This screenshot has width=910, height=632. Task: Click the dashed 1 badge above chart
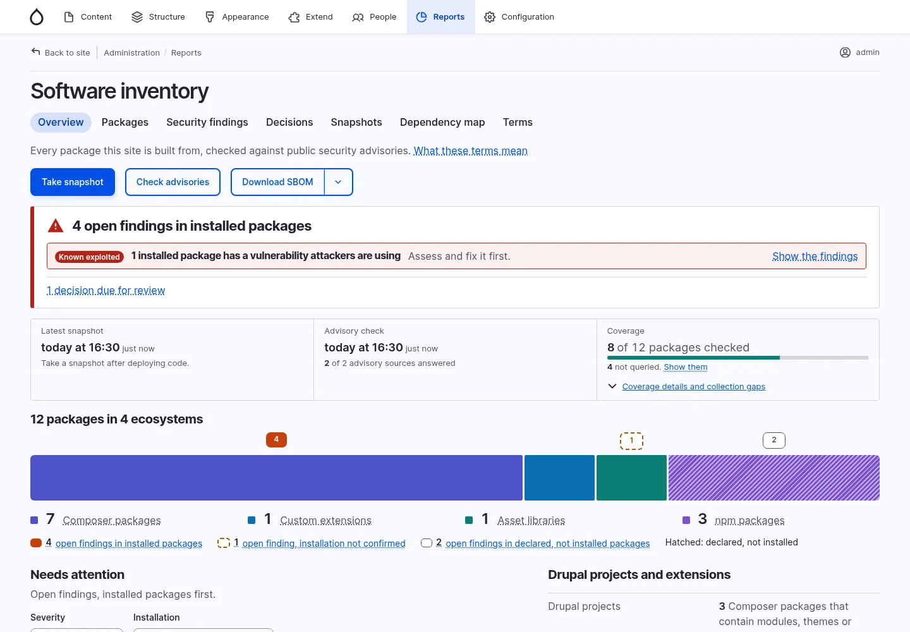[631, 441]
